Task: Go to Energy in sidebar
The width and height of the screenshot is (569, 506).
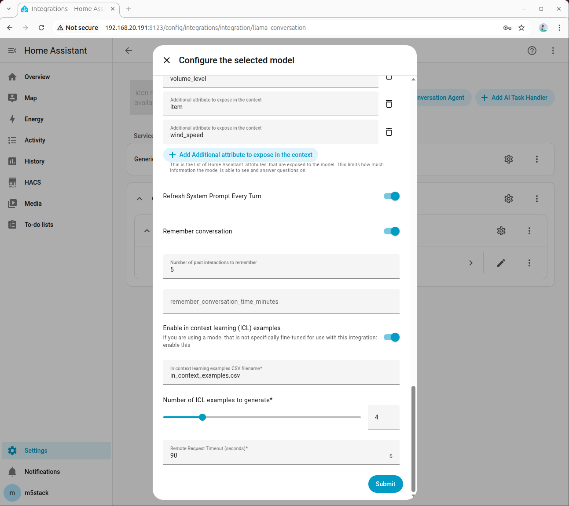Action: point(34,119)
